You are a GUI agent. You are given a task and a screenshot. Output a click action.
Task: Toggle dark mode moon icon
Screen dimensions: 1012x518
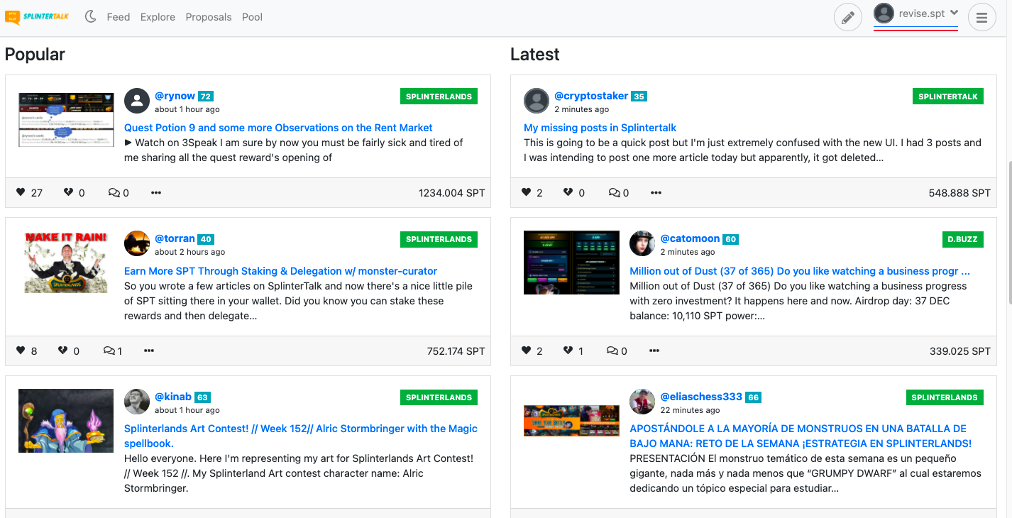91,16
